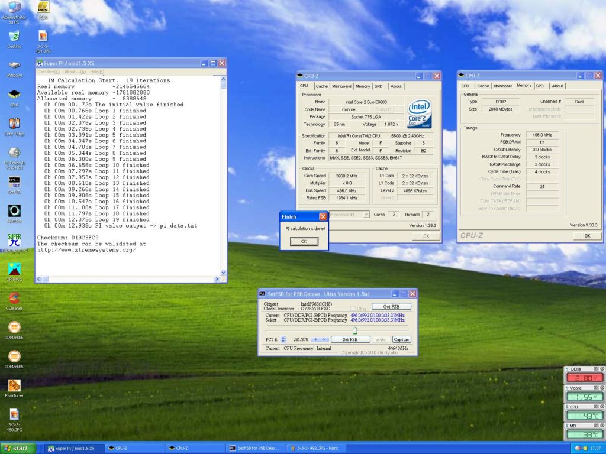Switch to Mainboard tab in right CPU-Z
The width and height of the screenshot is (606, 454).
pyautogui.click(x=503, y=86)
